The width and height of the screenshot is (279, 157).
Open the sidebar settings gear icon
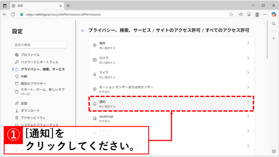coord(274,151)
